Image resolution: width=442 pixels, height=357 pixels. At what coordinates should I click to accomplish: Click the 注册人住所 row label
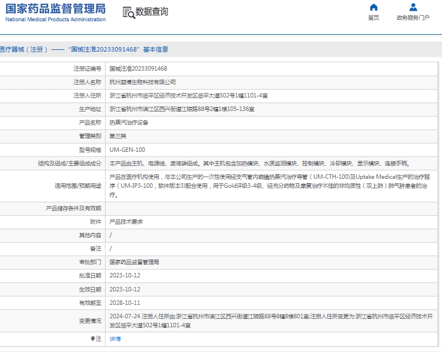(87, 96)
